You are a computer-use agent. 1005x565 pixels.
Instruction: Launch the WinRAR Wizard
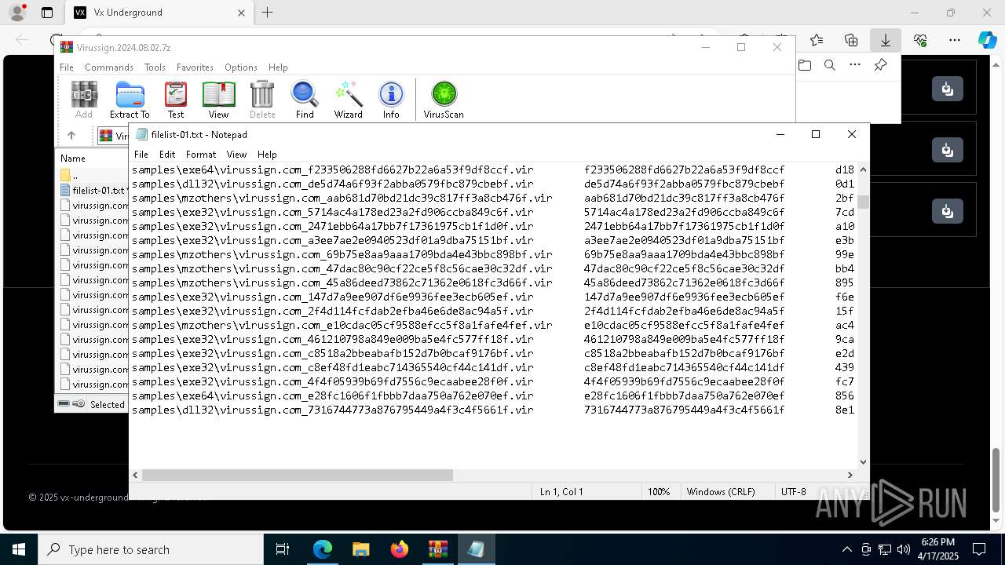point(348,100)
